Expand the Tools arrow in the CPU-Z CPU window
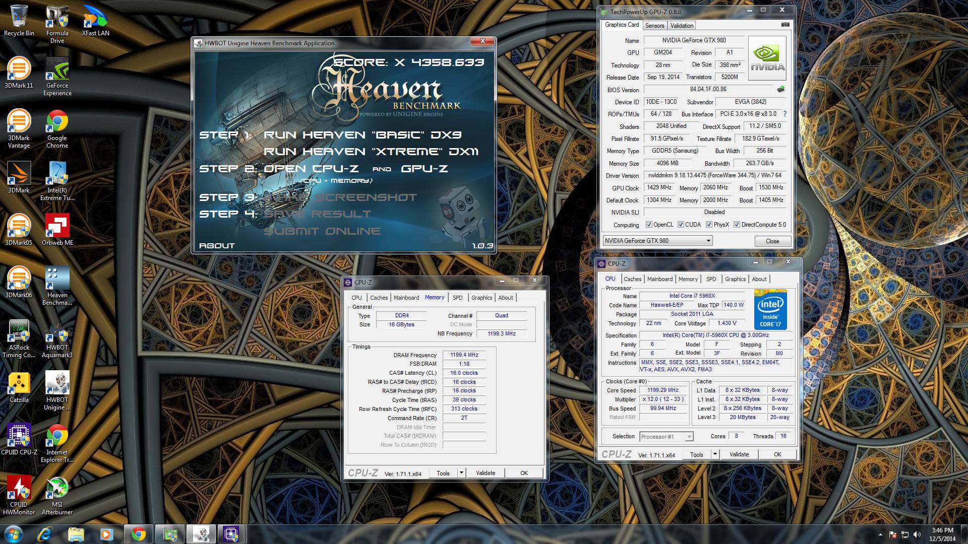The height and width of the screenshot is (544, 968). [x=714, y=454]
